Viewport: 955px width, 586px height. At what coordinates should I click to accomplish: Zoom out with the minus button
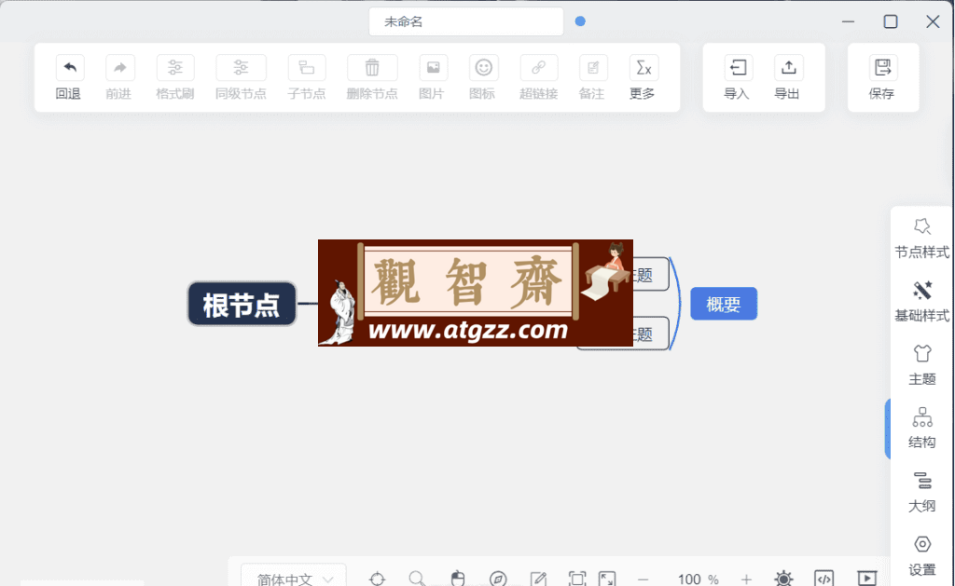(644, 579)
